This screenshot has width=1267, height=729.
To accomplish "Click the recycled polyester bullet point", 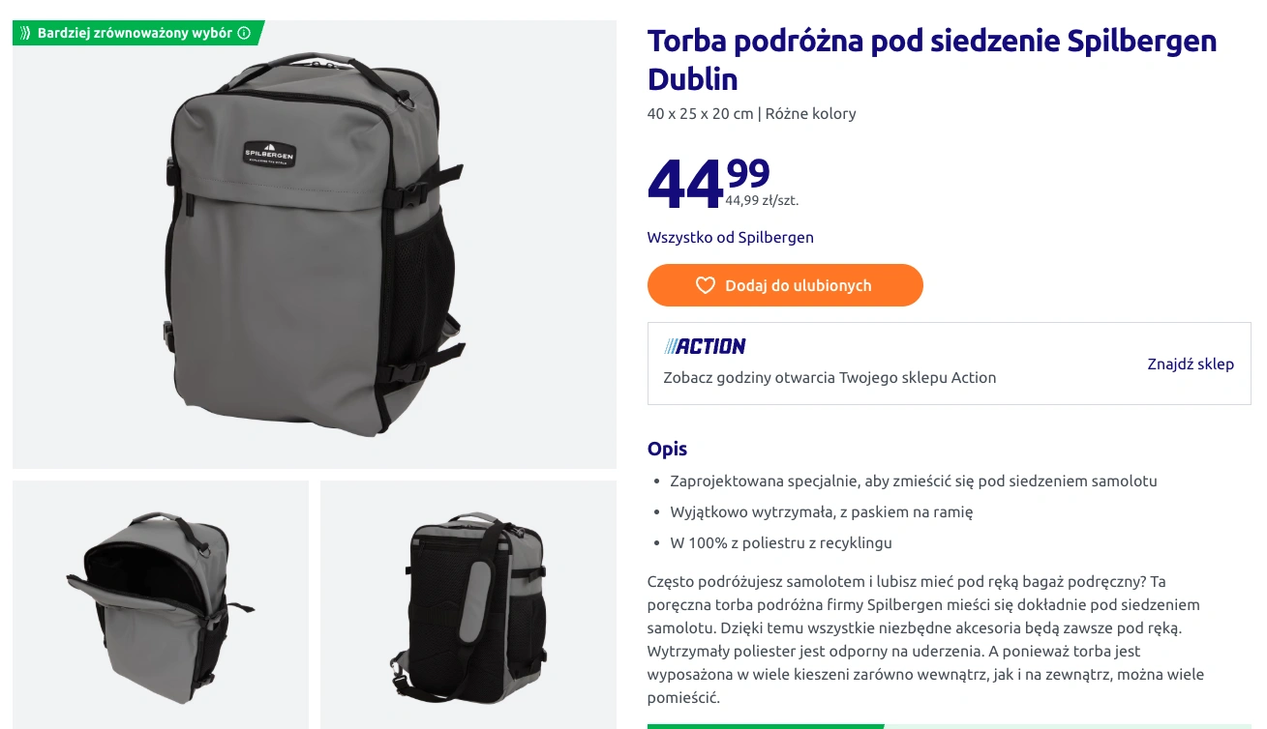I will (x=781, y=542).
